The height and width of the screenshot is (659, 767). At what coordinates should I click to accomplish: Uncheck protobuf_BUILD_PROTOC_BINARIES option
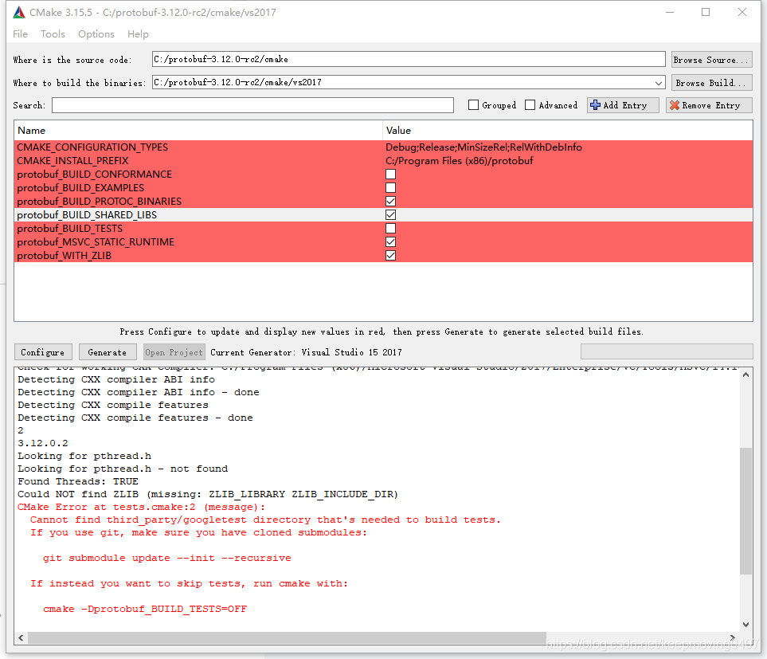click(x=391, y=201)
